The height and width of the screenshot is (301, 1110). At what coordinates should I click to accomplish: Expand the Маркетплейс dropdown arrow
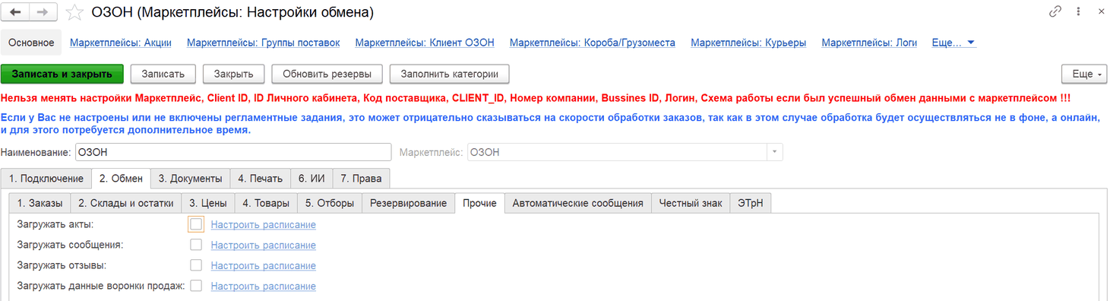coord(774,152)
